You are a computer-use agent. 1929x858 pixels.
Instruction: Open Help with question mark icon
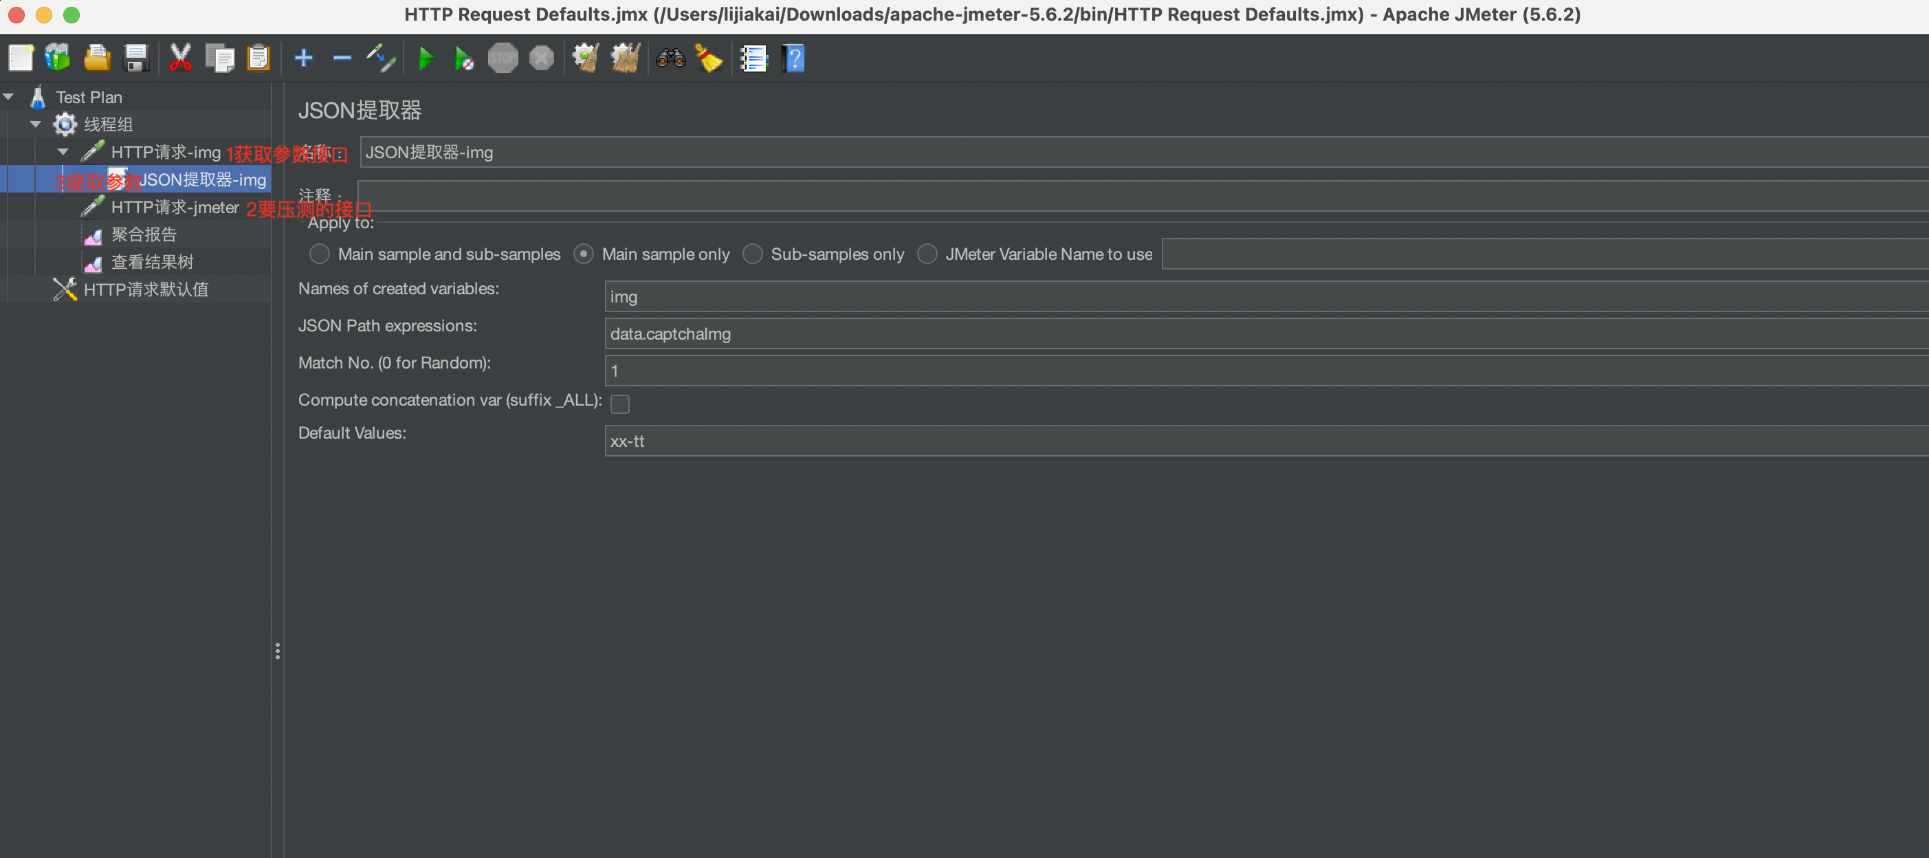[x=793, y=58]
